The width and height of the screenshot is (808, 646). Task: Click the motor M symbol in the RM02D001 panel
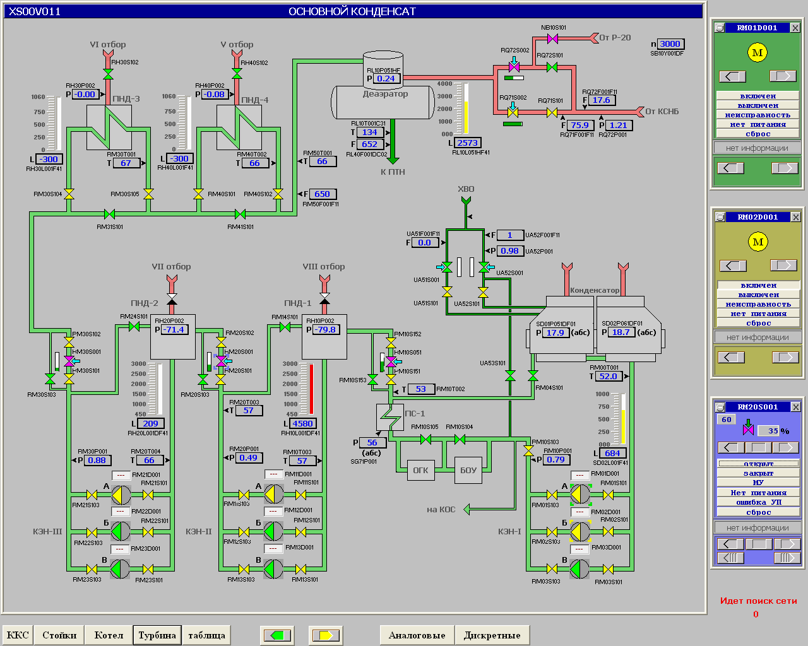point(758,242)
